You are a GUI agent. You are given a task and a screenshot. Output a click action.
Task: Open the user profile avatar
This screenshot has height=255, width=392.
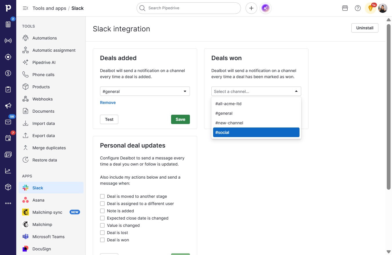[x=383, y=8]
